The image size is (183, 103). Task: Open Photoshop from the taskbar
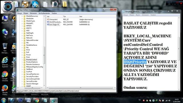coord(20,100)
